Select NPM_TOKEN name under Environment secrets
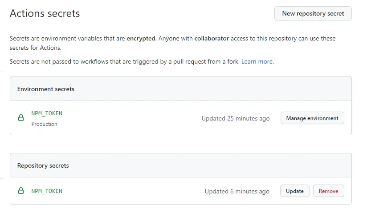The image size is (367, 213). tap(47, 113)
